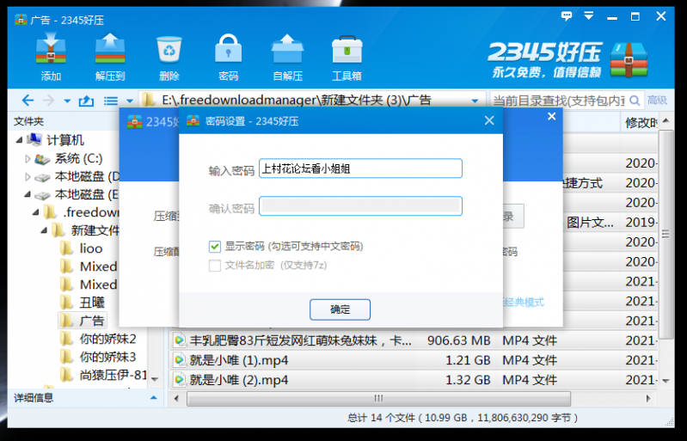
Task: Select the lioo folder in tree
Action: (90, 248)
